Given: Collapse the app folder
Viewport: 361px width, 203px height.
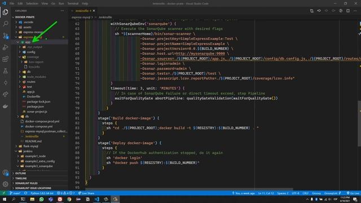Looking at the screenshot, I should click(28, 42).
